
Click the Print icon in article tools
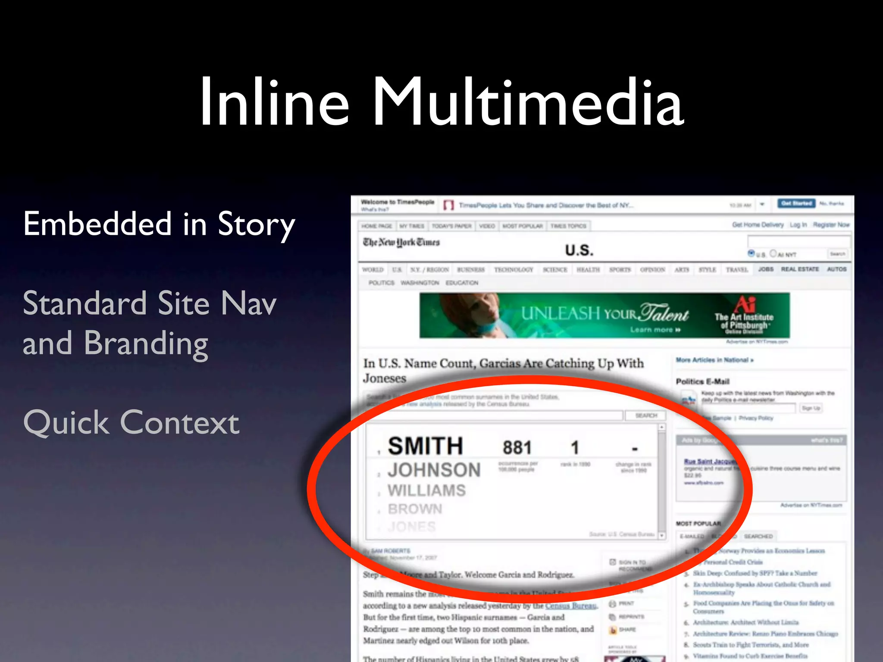click(x=612, y=603)
